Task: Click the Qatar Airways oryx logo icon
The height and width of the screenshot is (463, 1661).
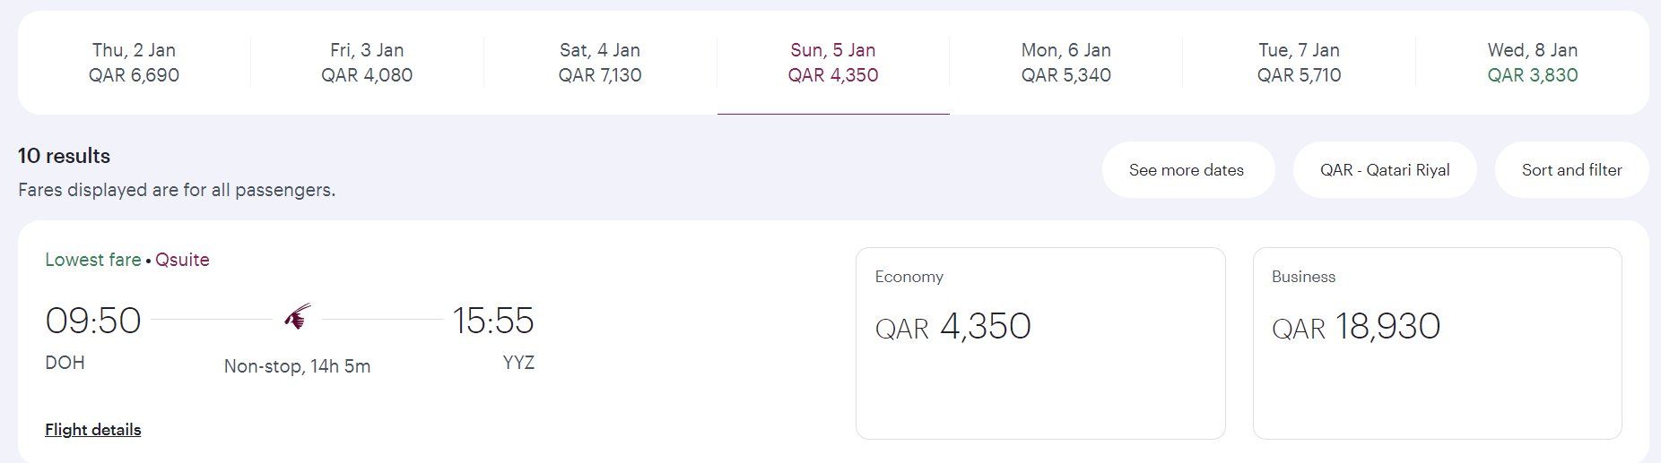Action: pyautogui.click(x=298, y=318)
